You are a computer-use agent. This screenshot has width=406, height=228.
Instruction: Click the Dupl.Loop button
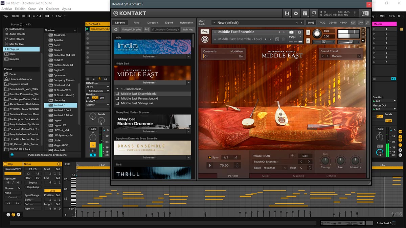coord(33,187)
